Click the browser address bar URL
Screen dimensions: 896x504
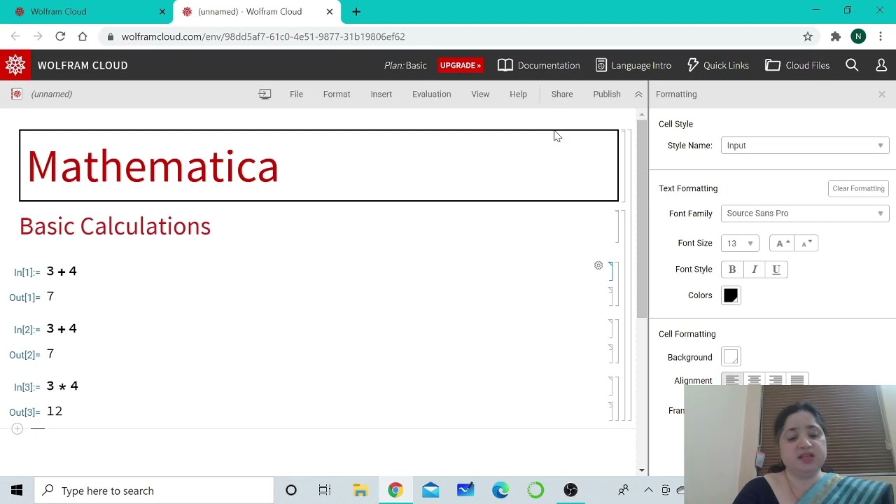click(x=263, y=36)
